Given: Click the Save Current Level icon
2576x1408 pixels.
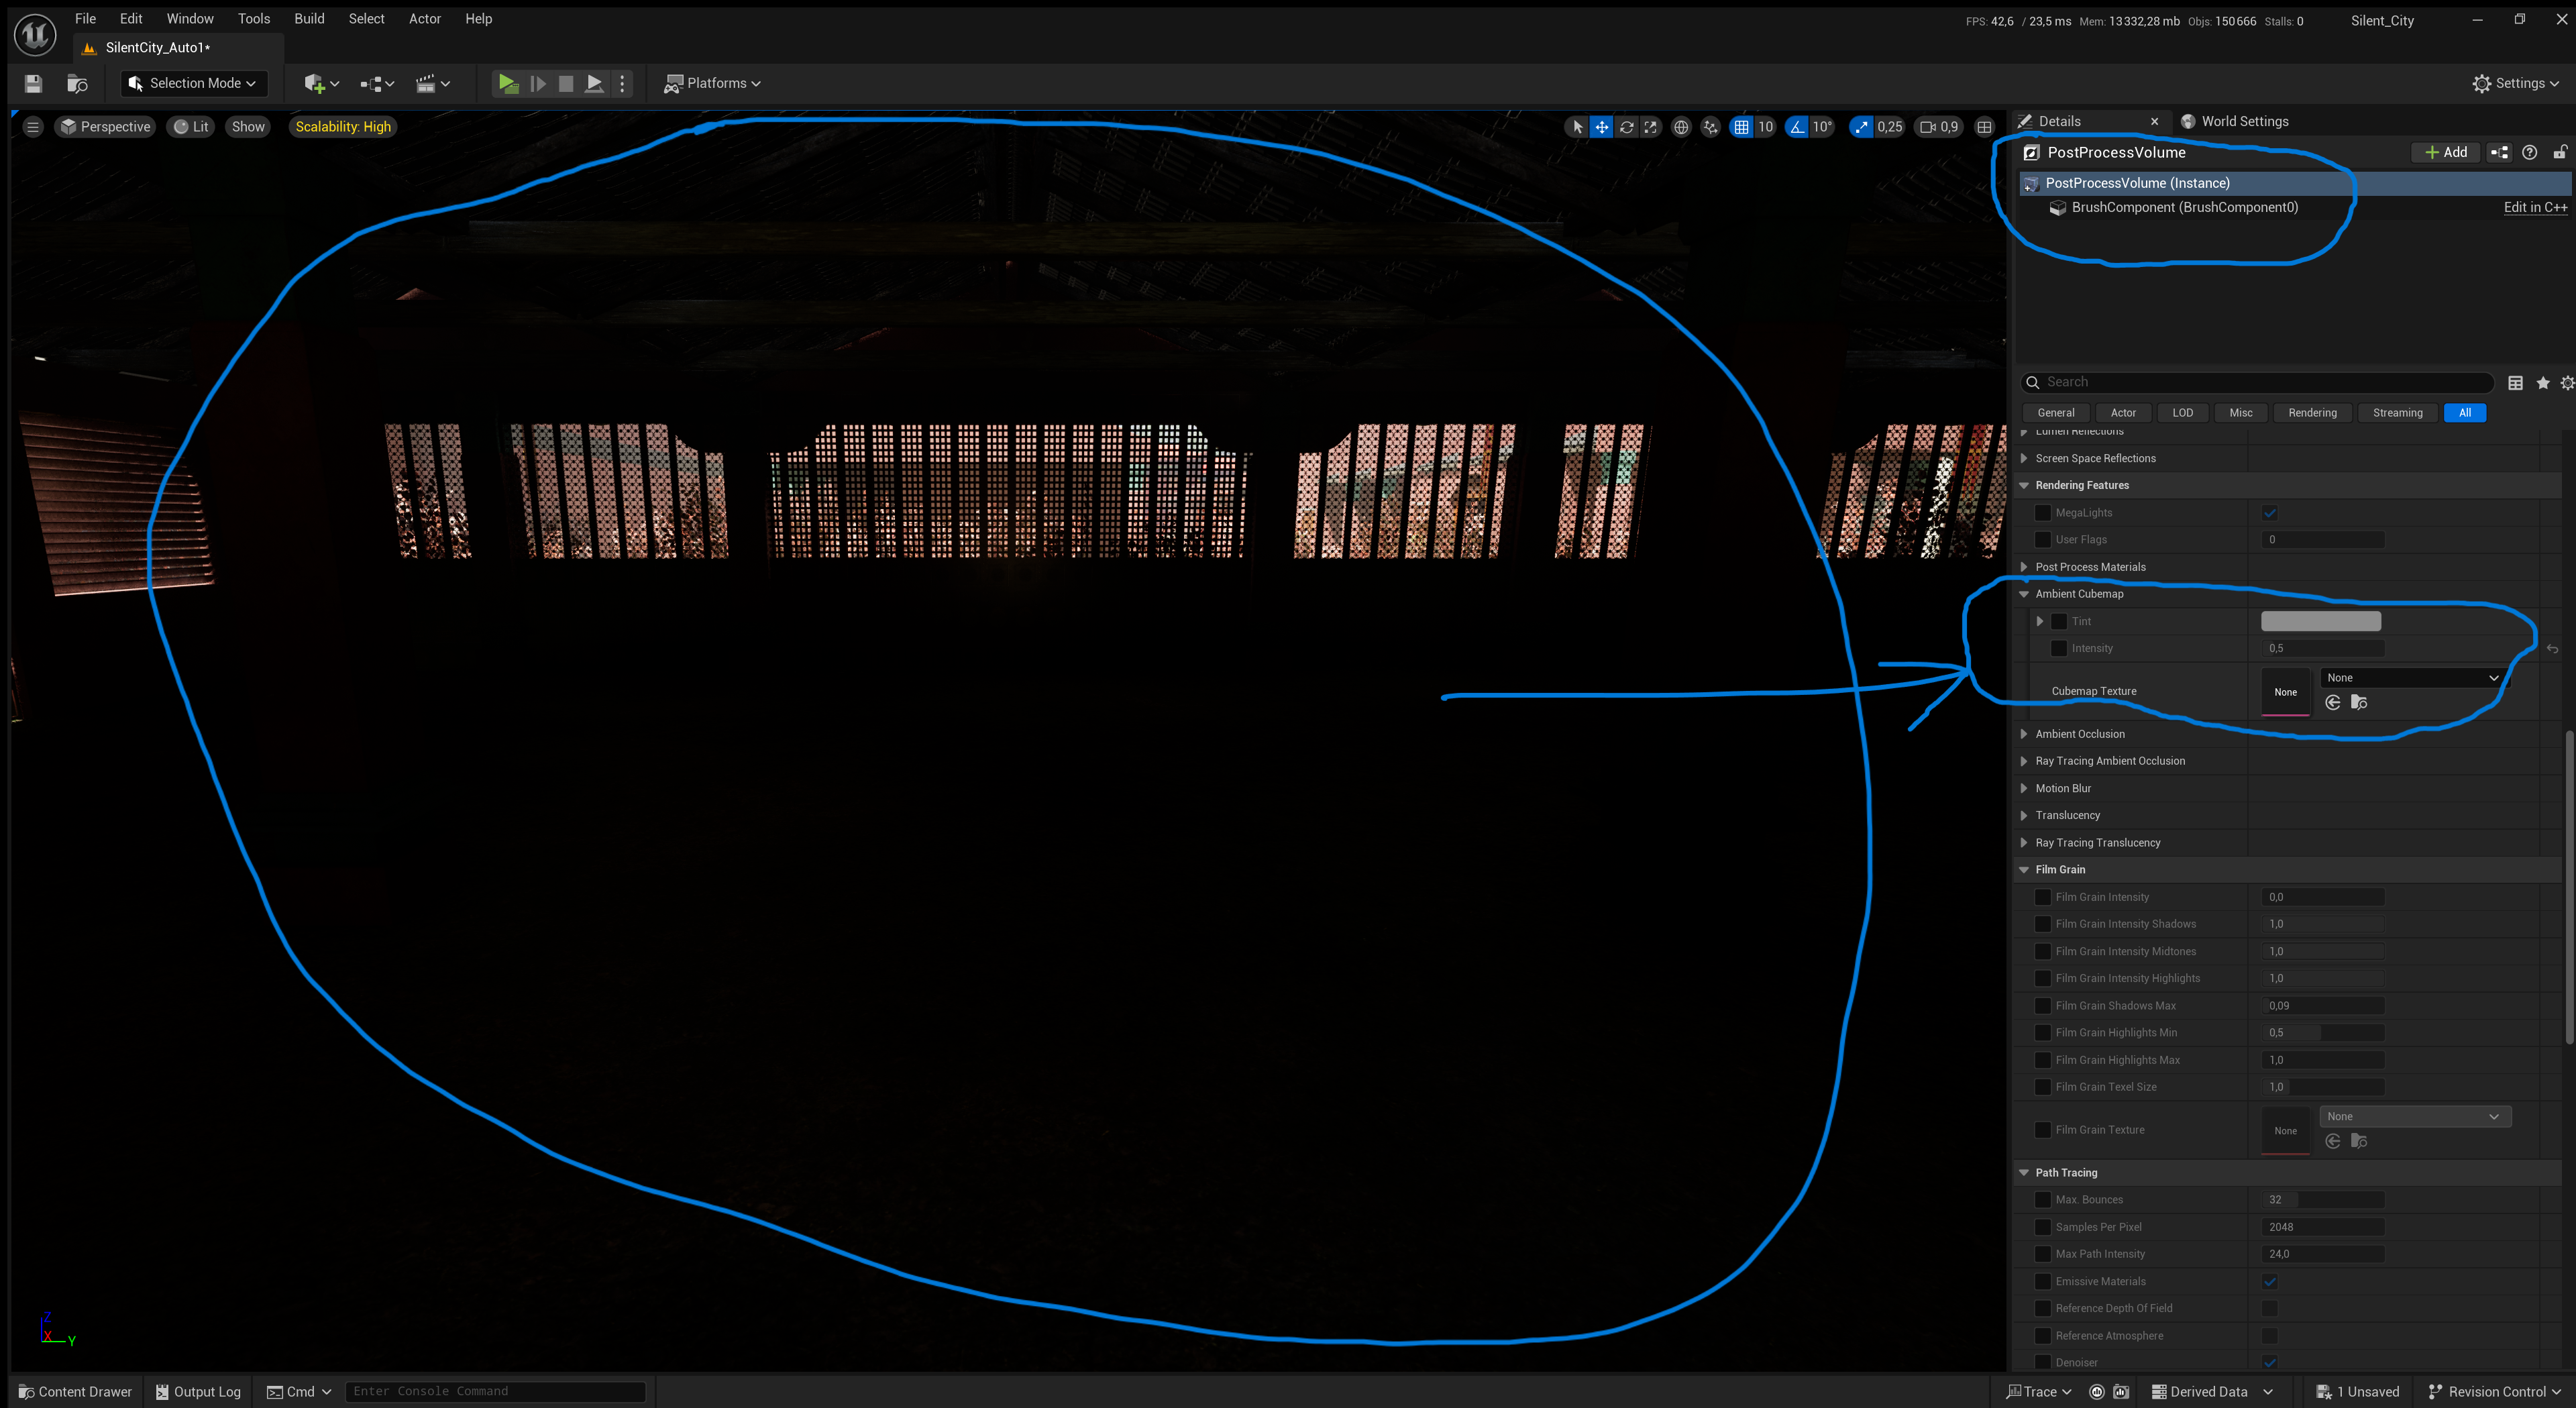Looking at the screenshot, I should (32, 83).
